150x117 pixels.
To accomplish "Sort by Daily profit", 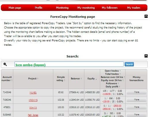I will (x=113, y=87).
